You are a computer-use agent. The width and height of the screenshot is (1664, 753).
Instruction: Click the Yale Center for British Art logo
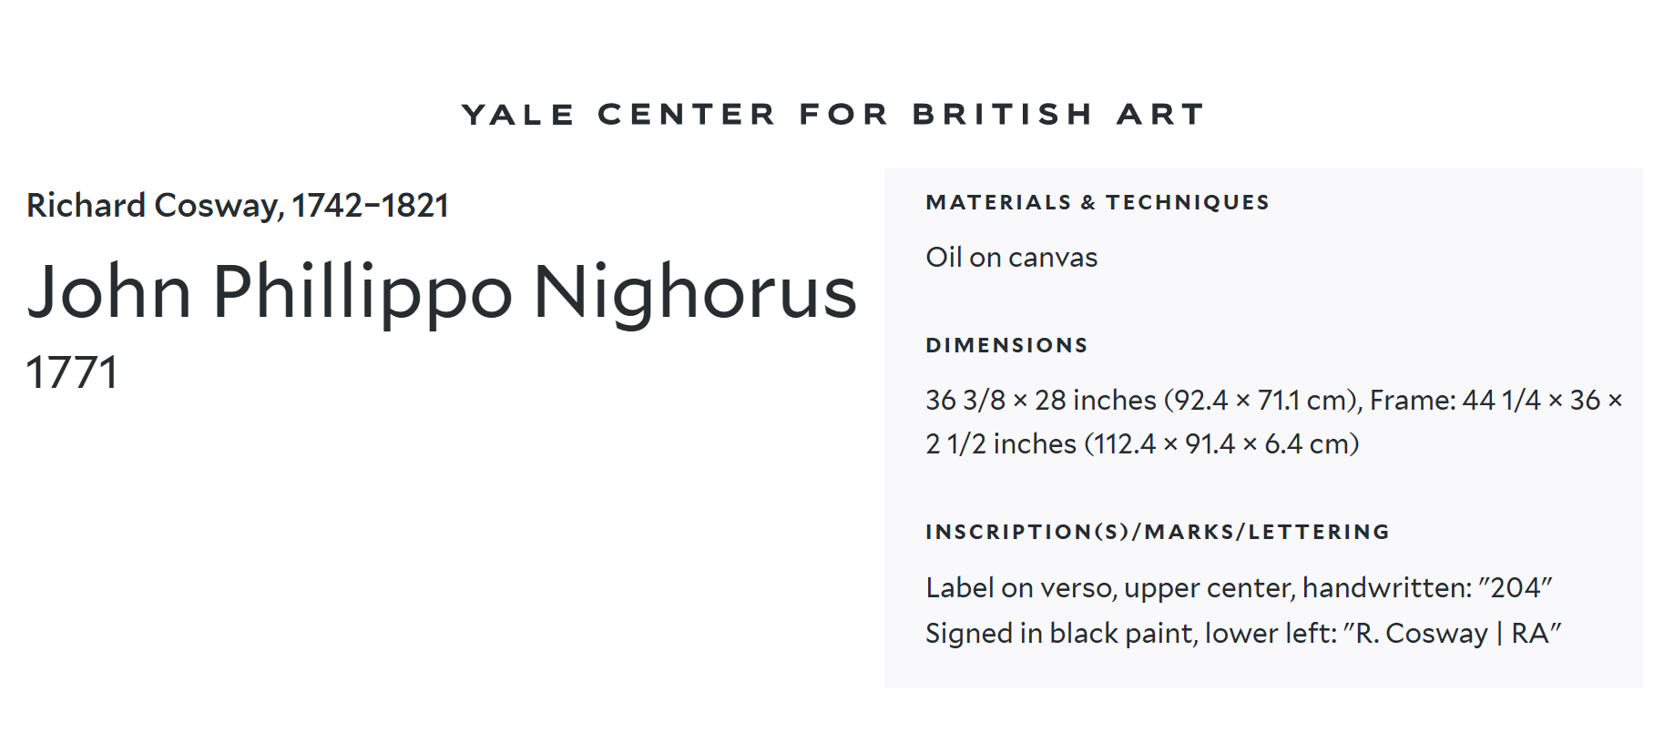click(832, 115)
